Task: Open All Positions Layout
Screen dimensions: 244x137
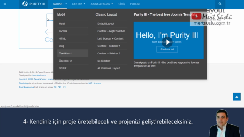Action: point(111,68)
